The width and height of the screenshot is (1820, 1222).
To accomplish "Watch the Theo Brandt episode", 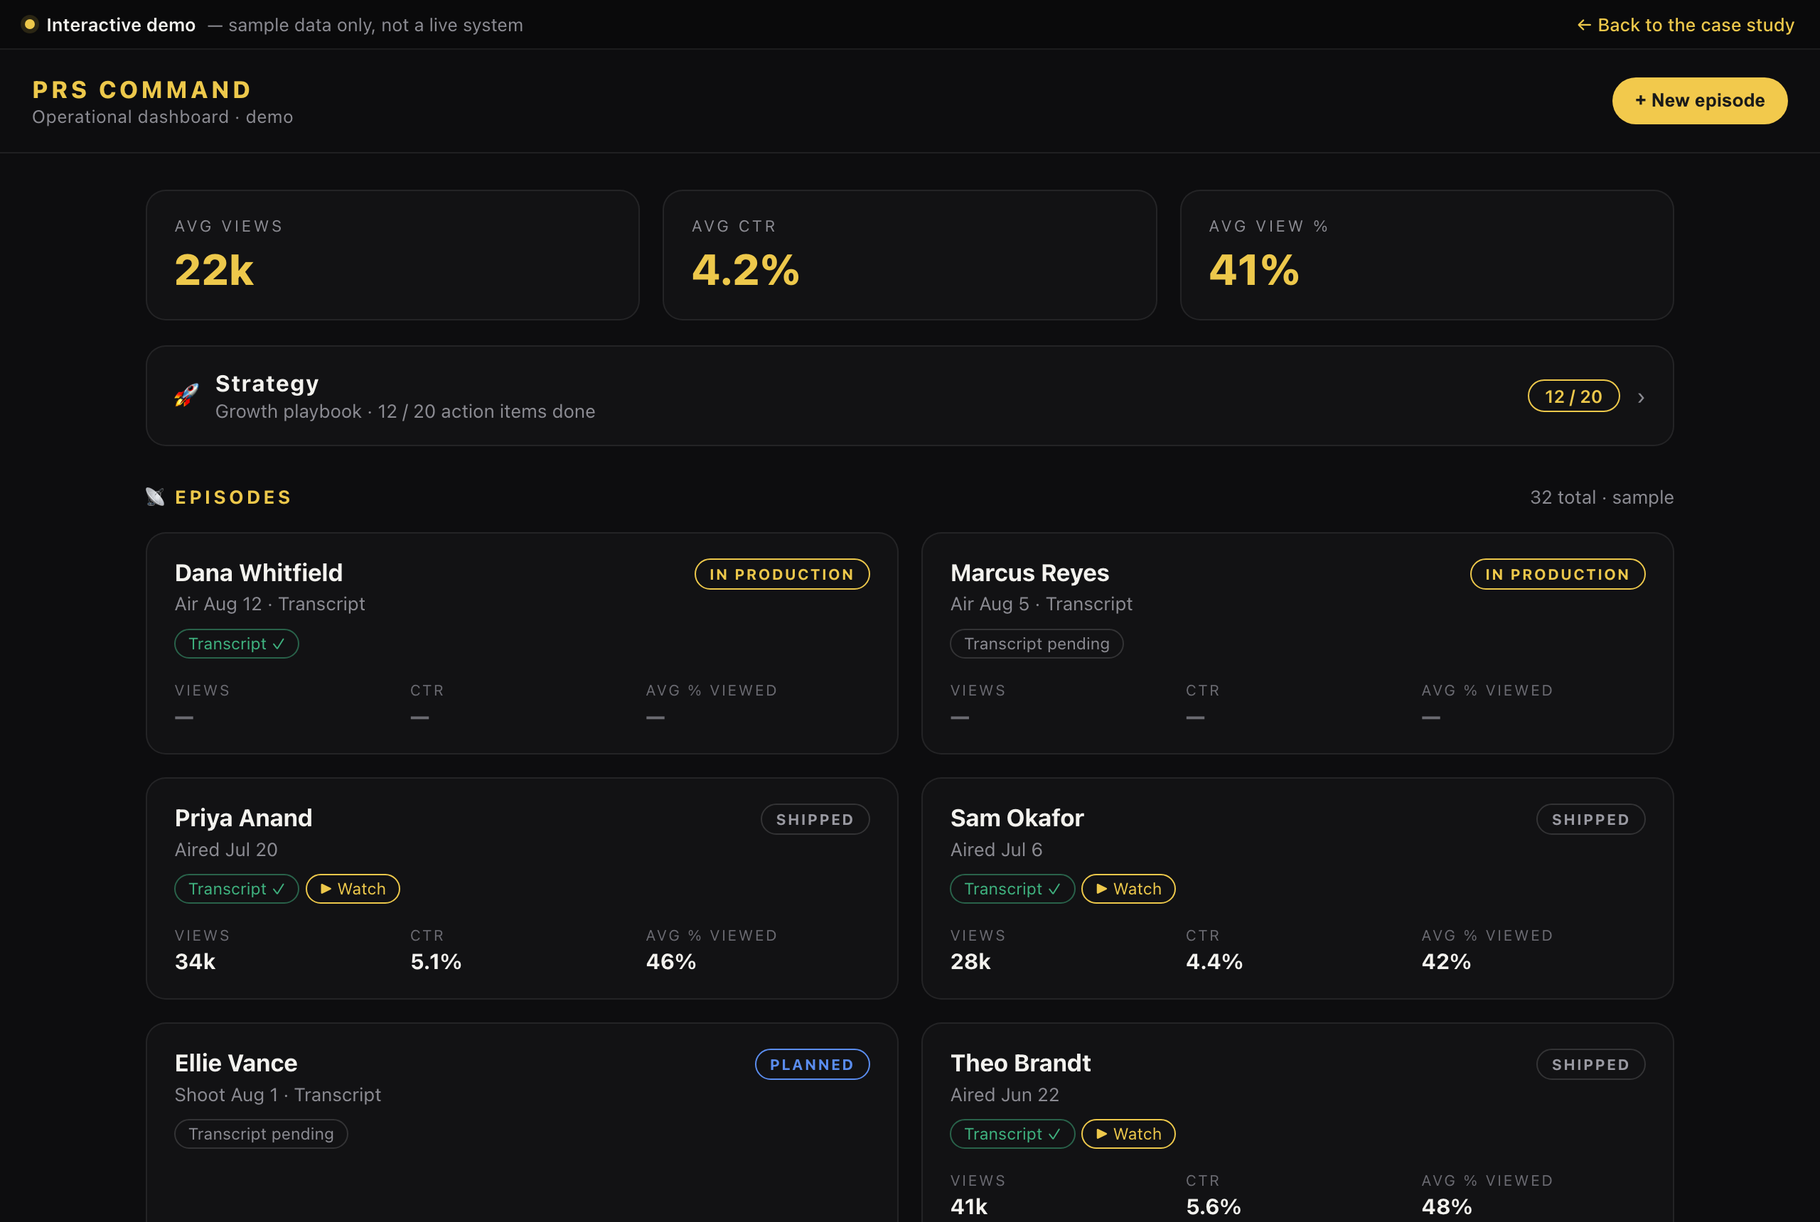I will (1128, 1133).
